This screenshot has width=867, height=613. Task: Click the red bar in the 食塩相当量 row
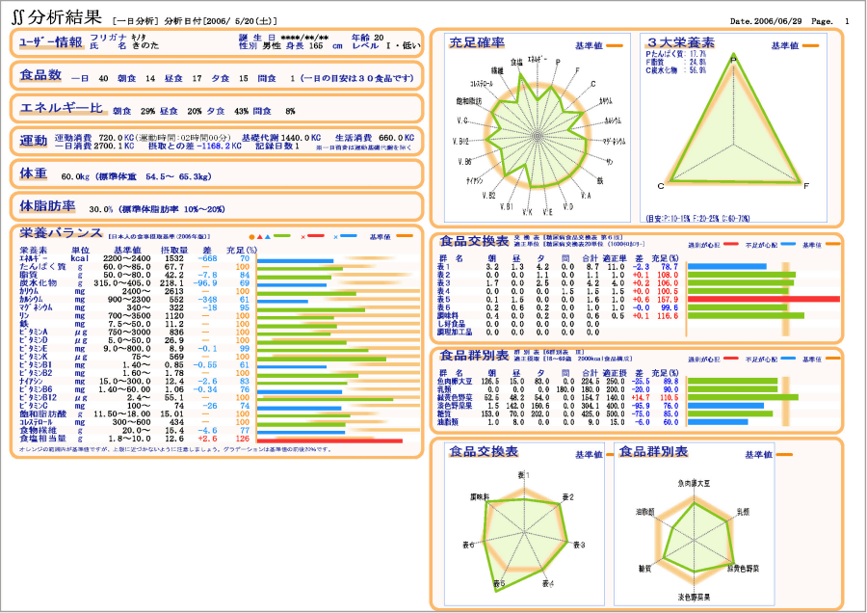coord(329,440)
